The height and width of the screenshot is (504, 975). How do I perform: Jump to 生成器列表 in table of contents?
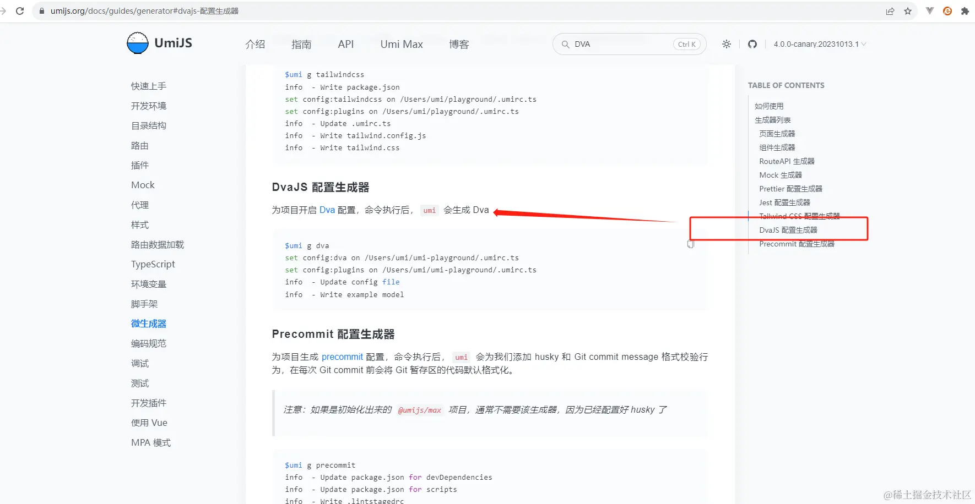(773, 120)
